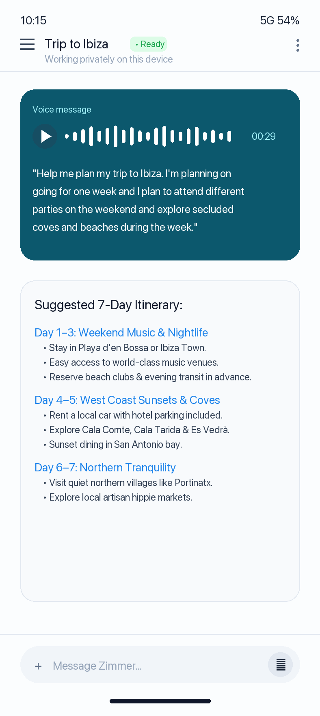Image resolution: width=320 pixels, height=716 pixels.
Task: Open the three-dot overflow menu
Action: [298, 46]
